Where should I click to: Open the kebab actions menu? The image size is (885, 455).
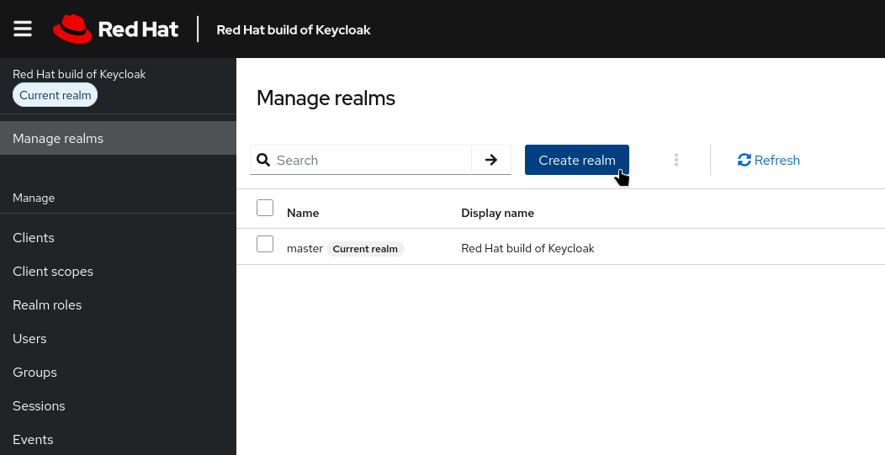click(x=676, y=160)
